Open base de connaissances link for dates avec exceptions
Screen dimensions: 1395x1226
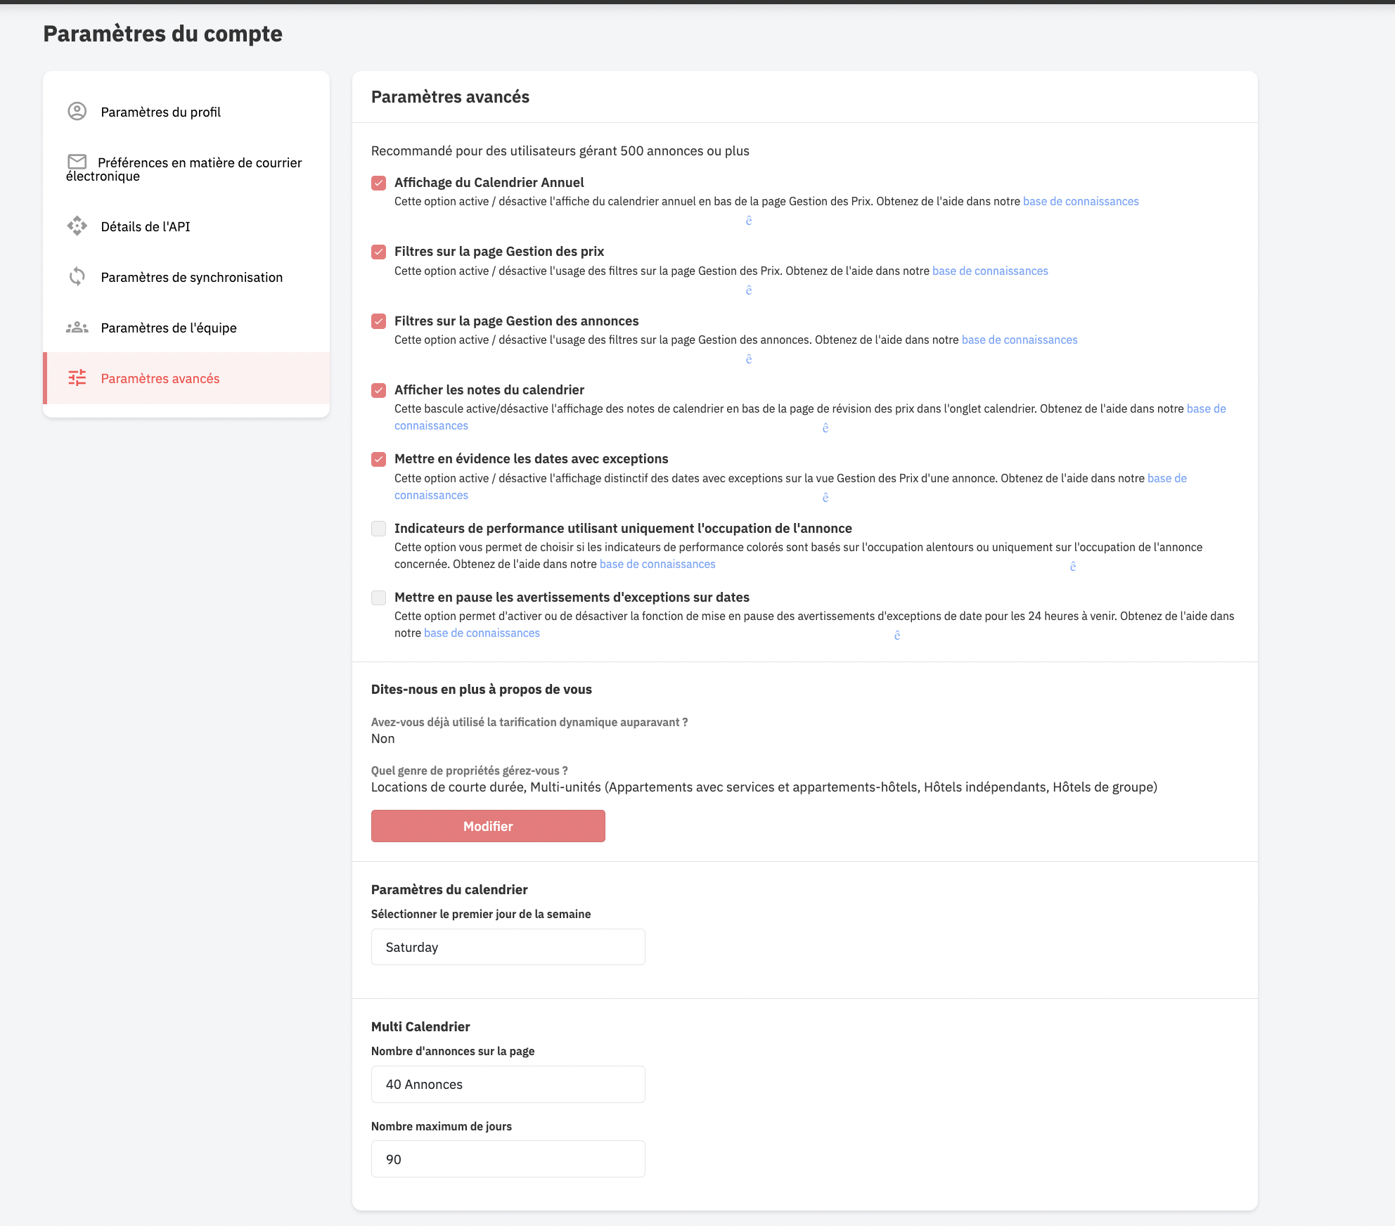[x=1167, y=478]
